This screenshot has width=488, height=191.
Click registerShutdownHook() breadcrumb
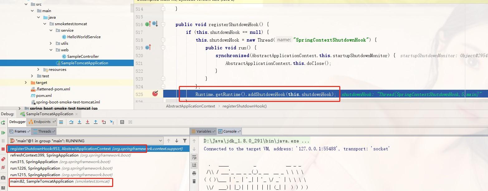click(244, 106)
